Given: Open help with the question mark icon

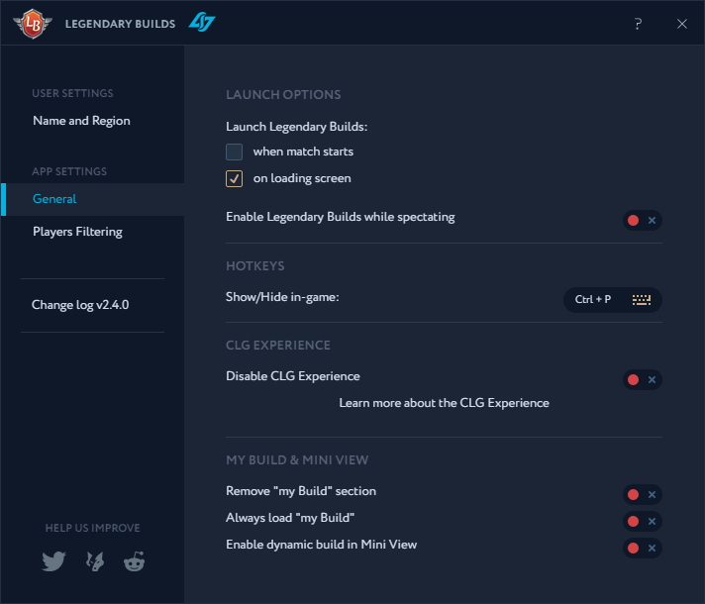Looking at the screenshot, I should 638,24.
